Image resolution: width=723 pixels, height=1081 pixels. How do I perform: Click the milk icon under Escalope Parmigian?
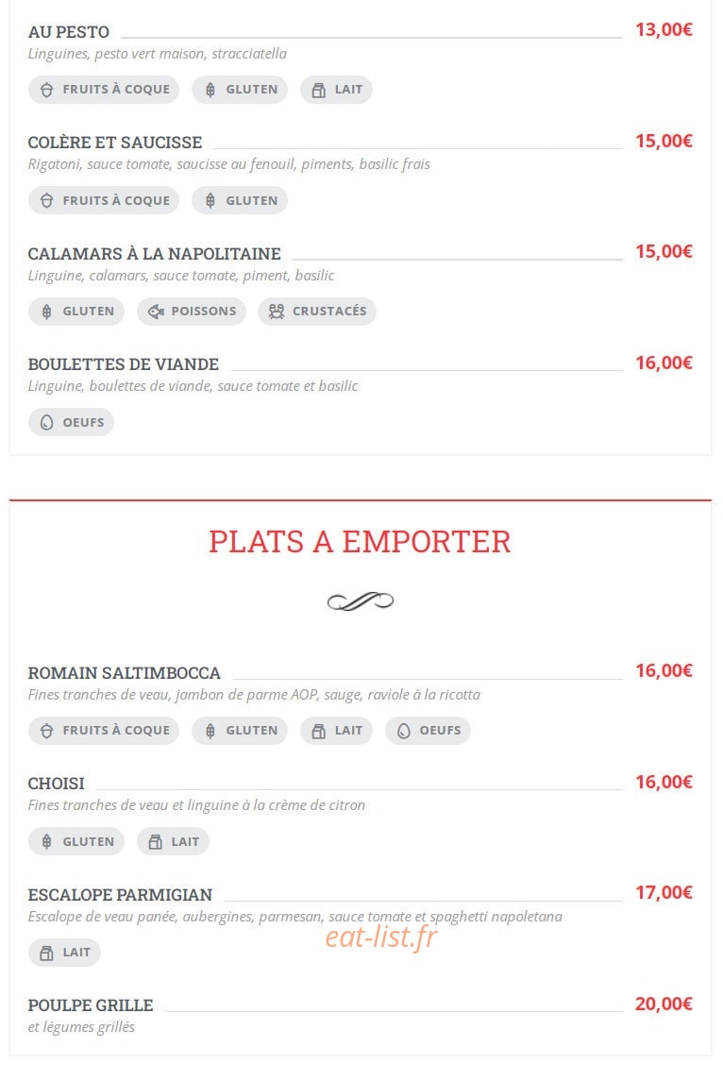[x=46, y=953]
